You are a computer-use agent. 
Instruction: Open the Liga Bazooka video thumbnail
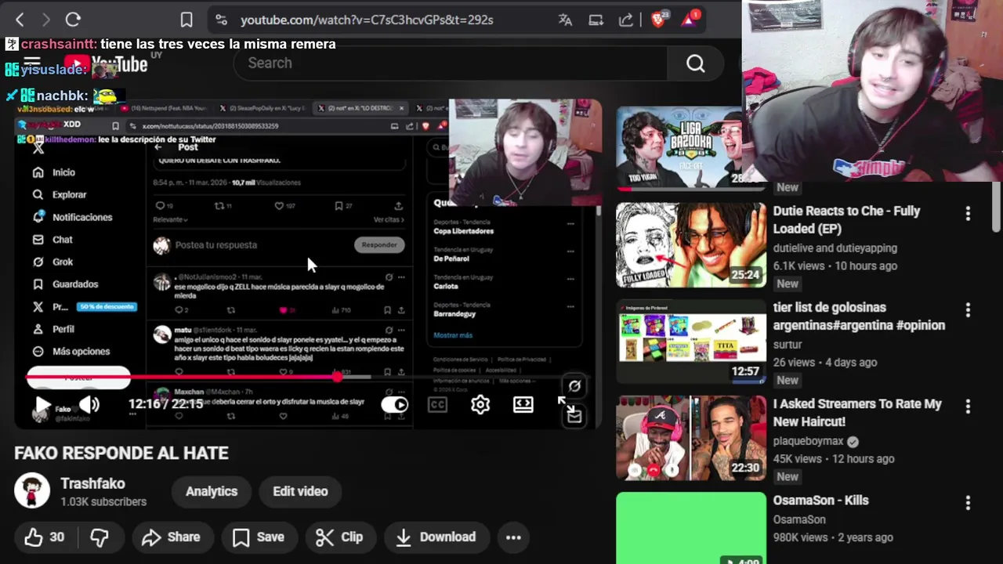pyautogui.click(x=679, y=147)
